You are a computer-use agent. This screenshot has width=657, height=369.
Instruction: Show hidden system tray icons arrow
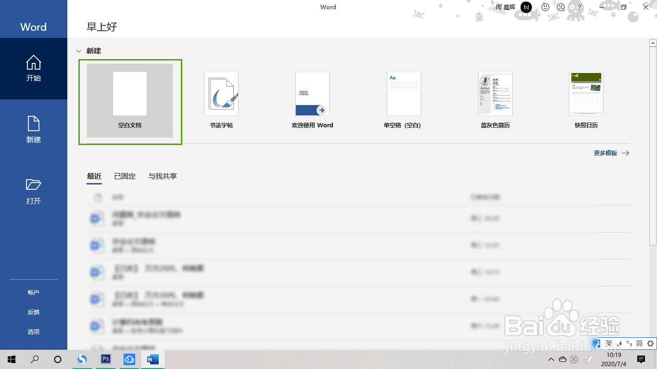551,359
